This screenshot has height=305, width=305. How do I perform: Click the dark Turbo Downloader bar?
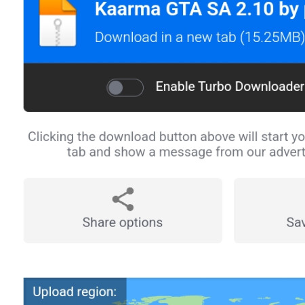pyautogui.click(x=164, y=87)
